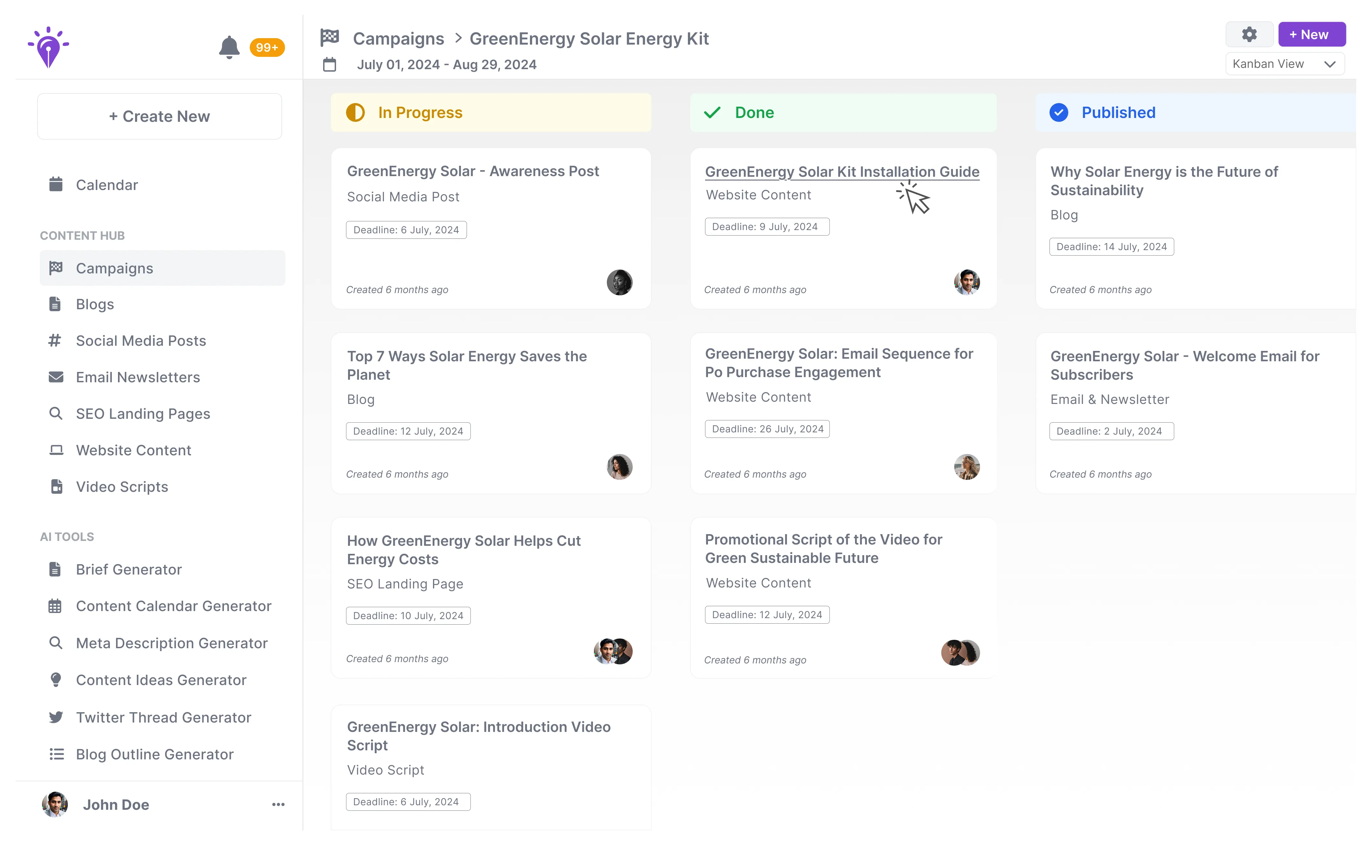Click the Email Newsletters envelope icon
This screenshot has width=1372, height=845.
coord(56,377)
